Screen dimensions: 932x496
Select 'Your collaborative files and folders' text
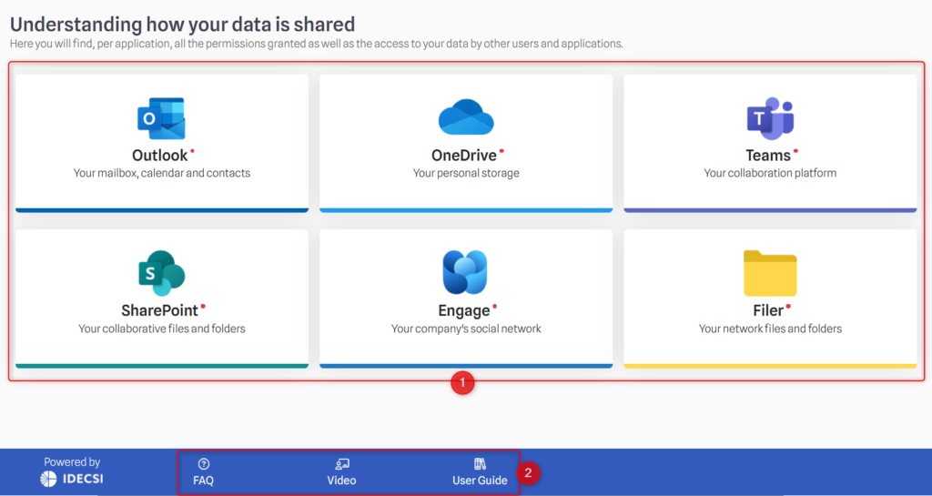[x=162, y=329]
